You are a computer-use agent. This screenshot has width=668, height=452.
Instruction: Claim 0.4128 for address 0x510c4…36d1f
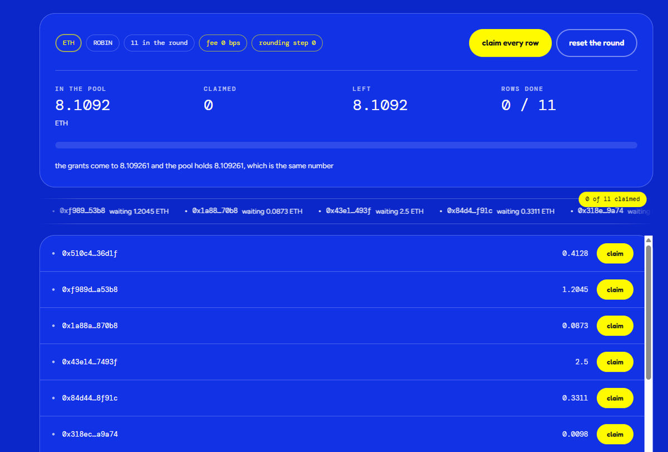point(615,253)
